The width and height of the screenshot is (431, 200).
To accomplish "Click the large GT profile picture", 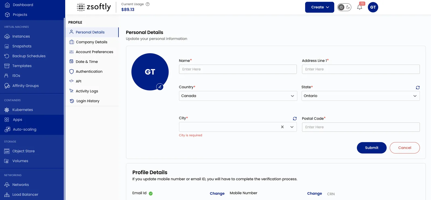I will click(x=150, y=72).
